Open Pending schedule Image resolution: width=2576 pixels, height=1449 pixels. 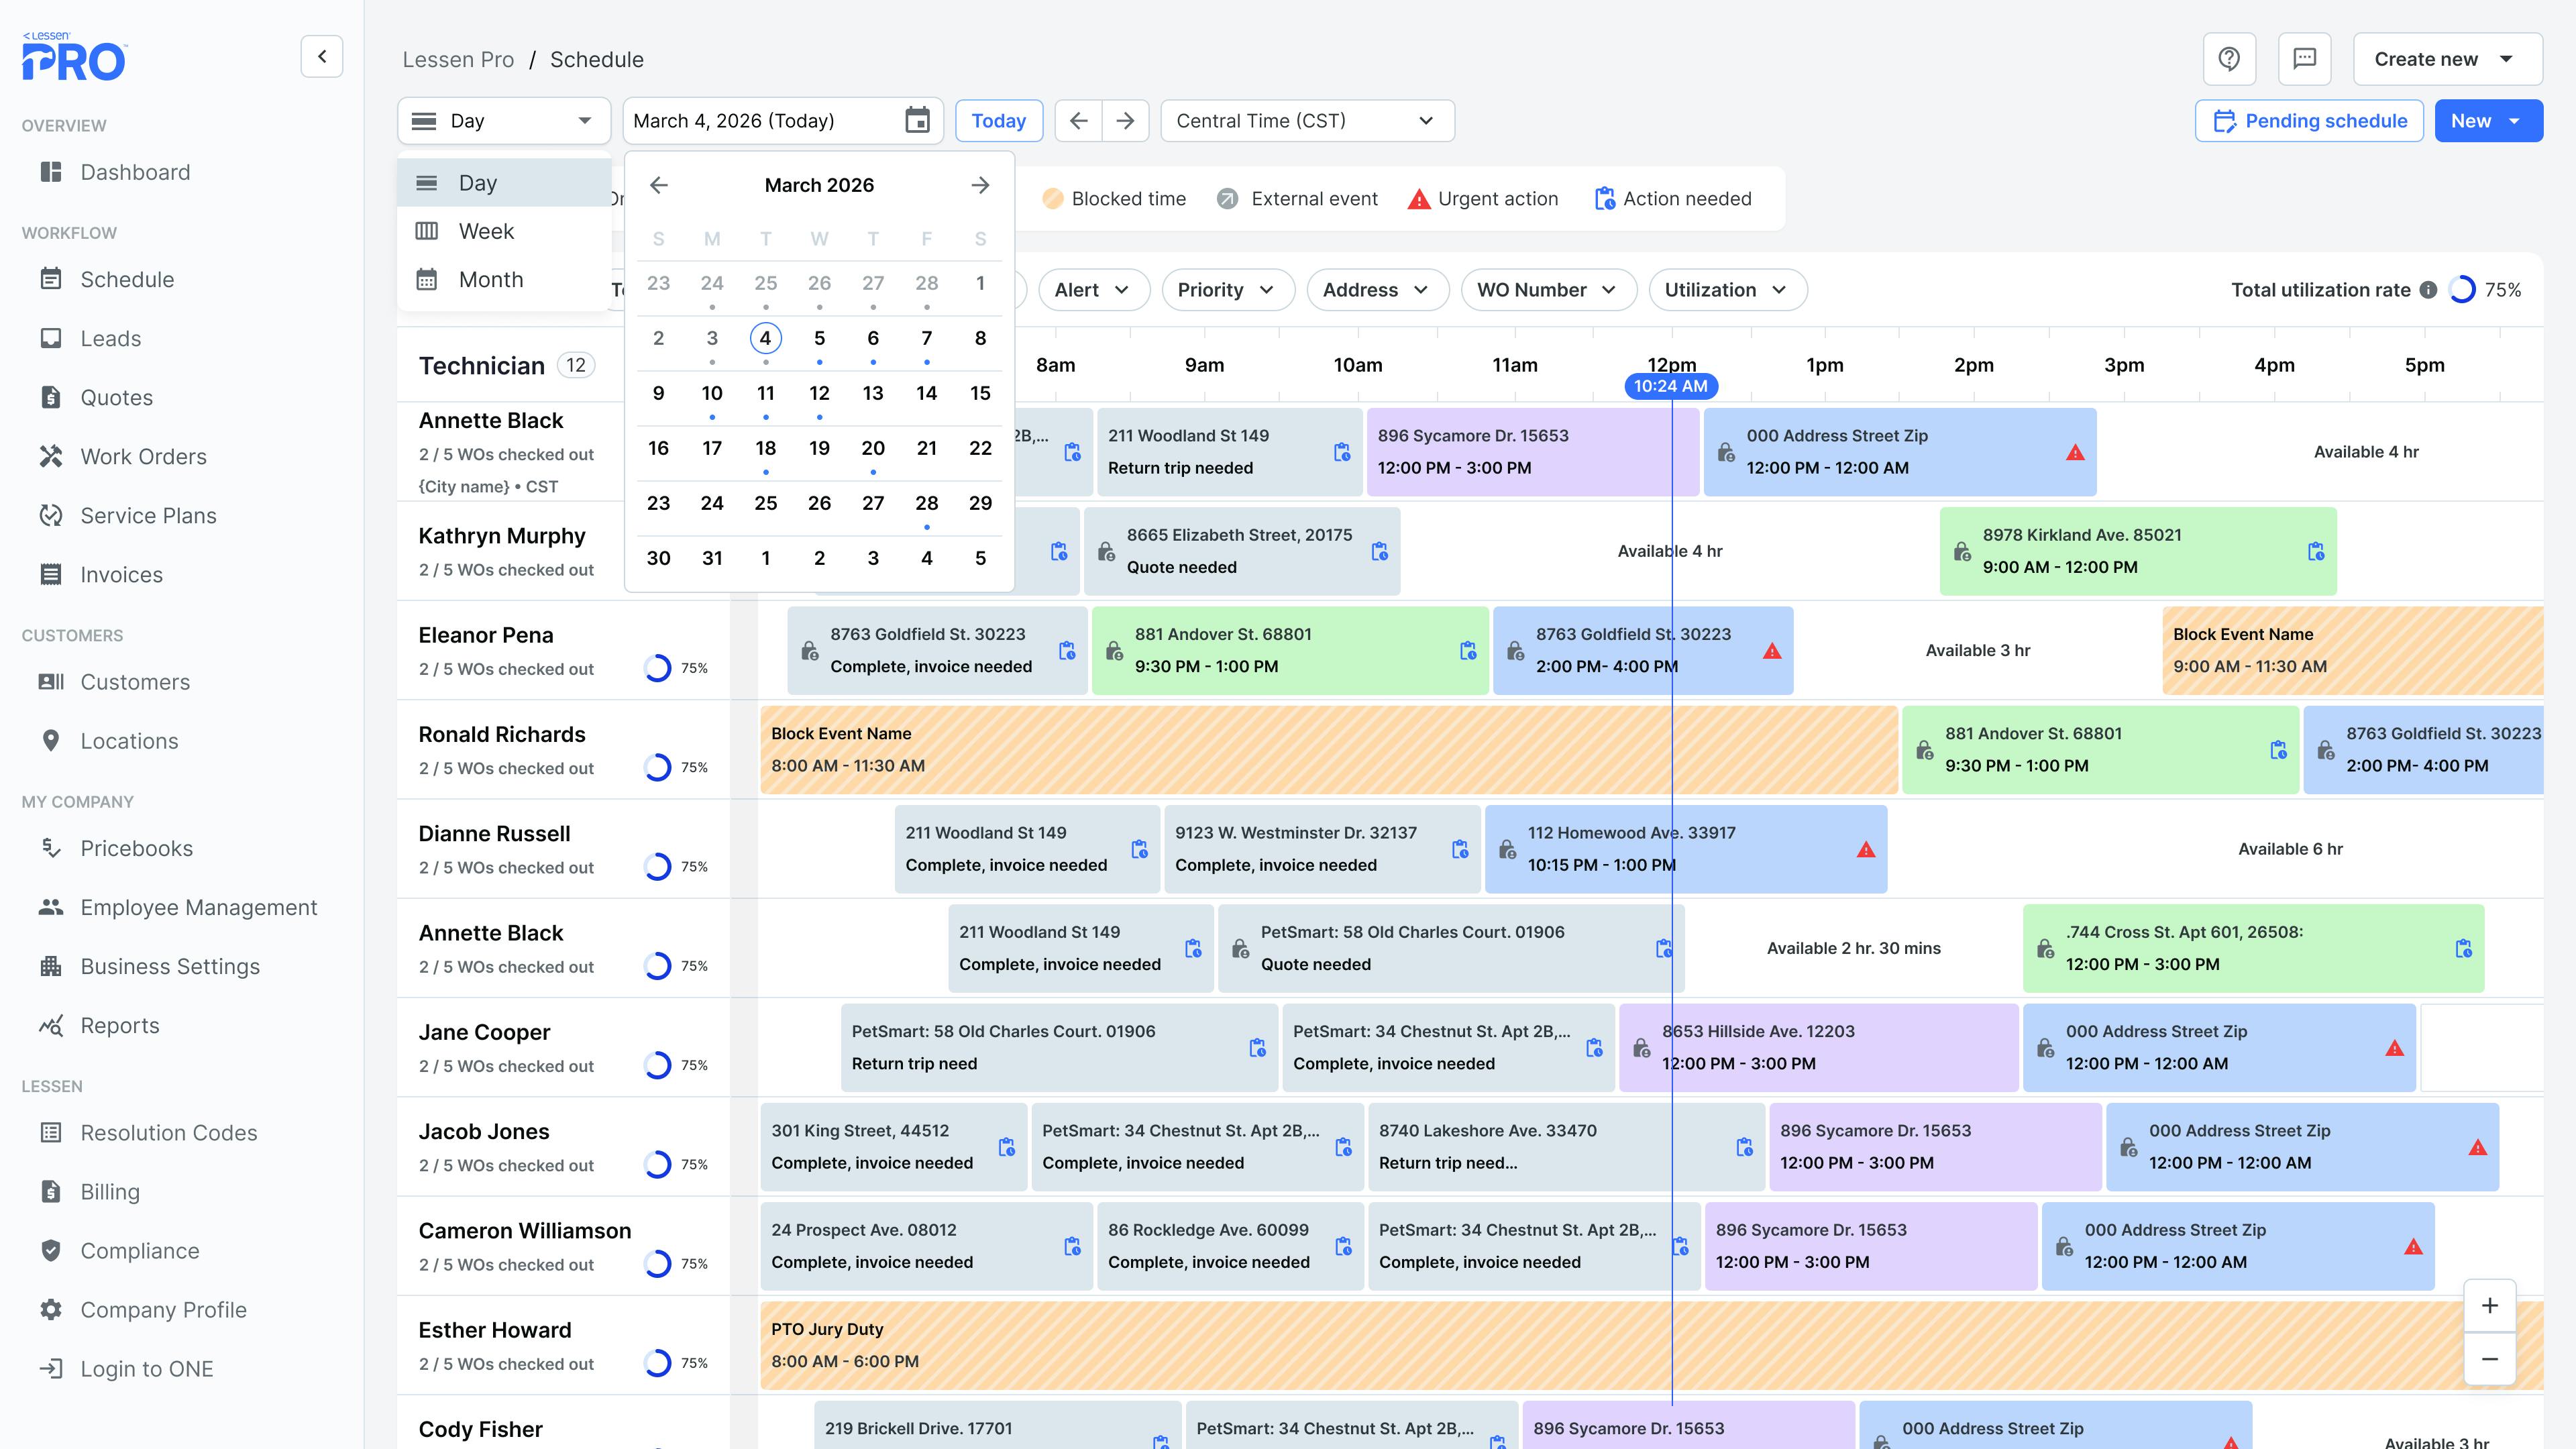(2309, 121)
